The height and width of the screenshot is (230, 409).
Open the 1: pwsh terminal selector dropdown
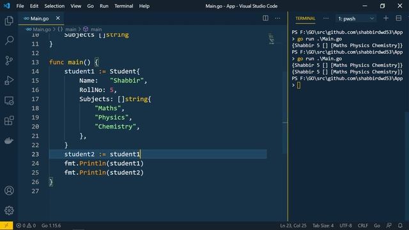click(x=356, y=19)
